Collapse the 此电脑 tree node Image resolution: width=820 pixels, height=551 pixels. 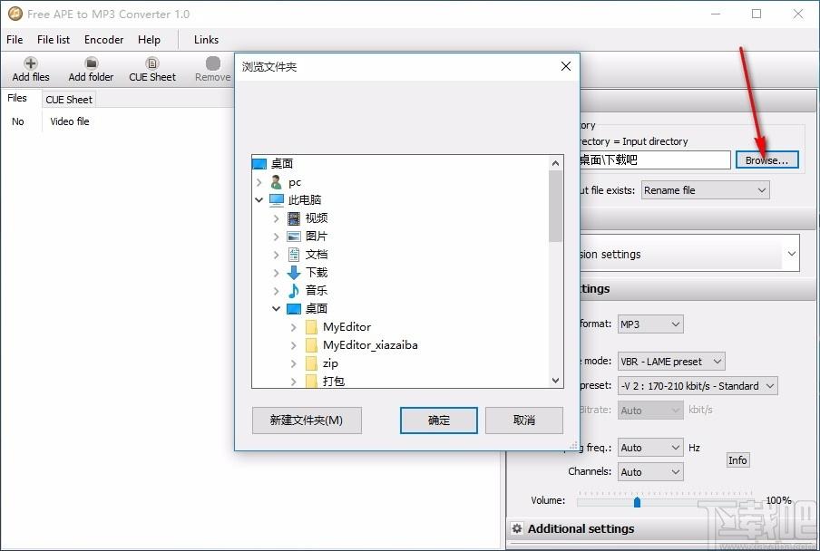[259, 200]
